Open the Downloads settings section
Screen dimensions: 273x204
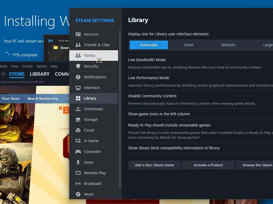tap(94, 109)
